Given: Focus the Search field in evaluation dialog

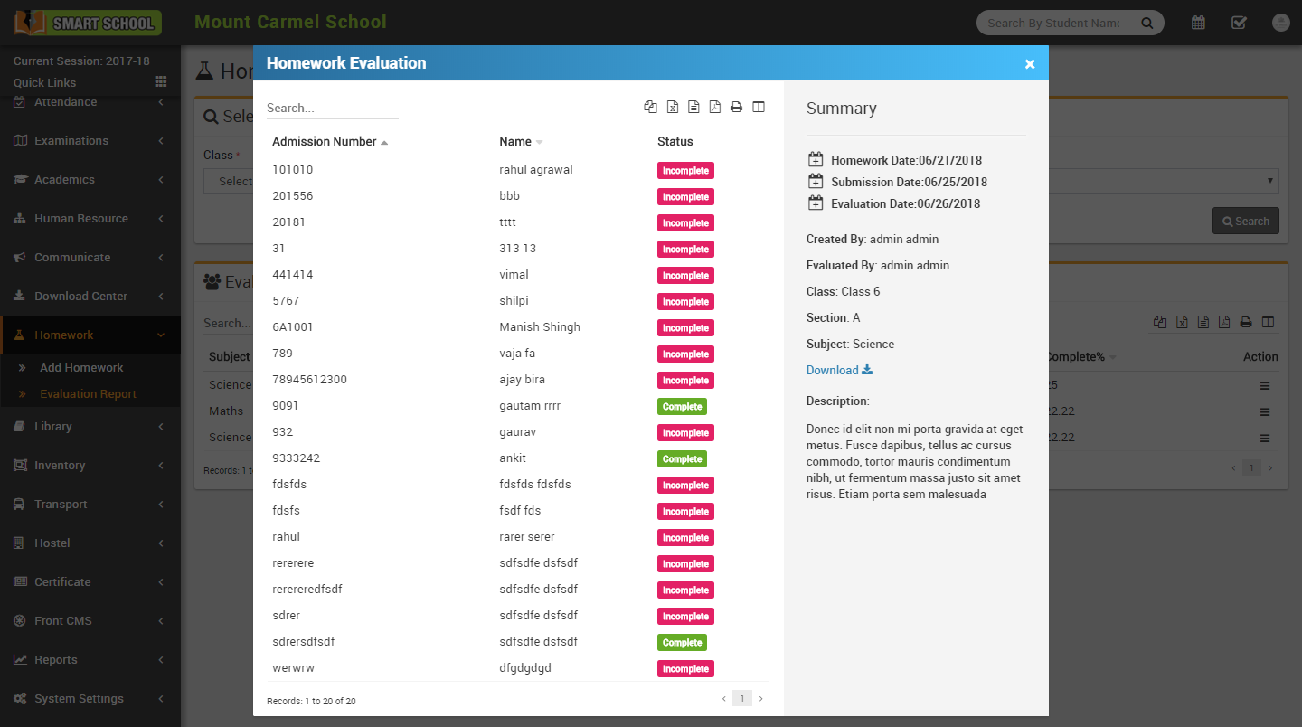Looking at the screenshot, I should click(332, 109).
